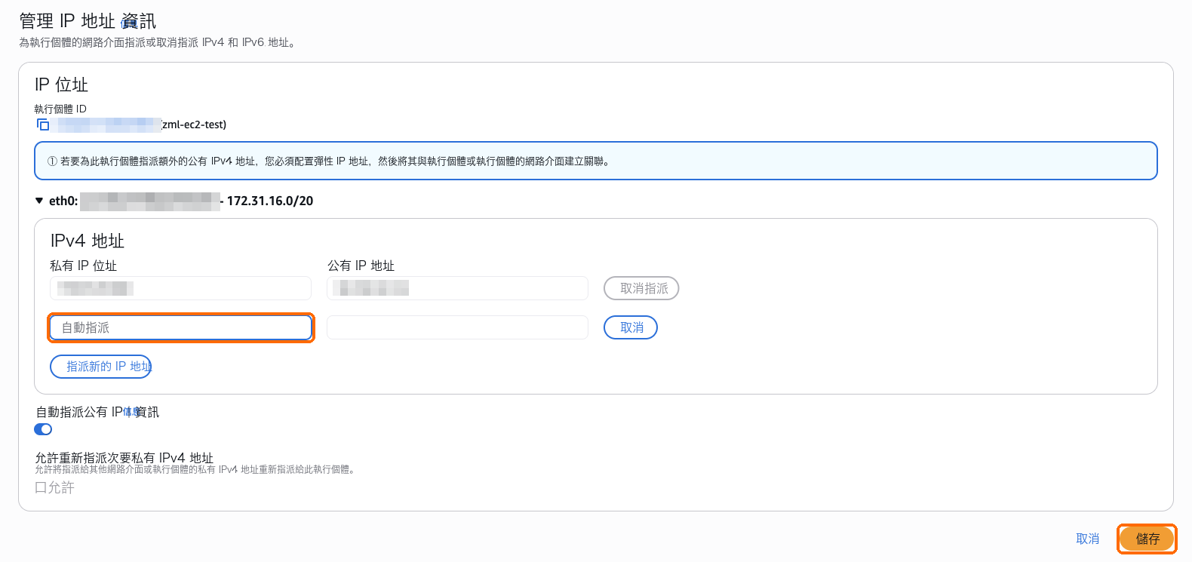
Task: Copy the instance ID with the copy icon
Action: point(43,124)
